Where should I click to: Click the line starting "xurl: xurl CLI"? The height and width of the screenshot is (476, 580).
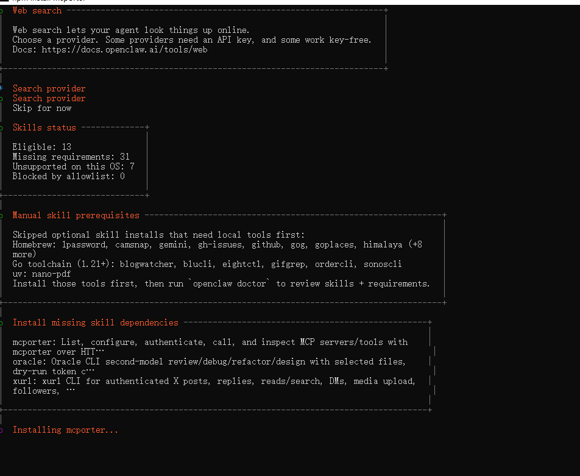pos(214,382)
